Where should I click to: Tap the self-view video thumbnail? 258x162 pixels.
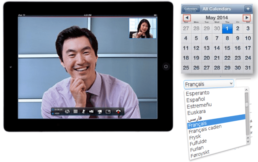click(141, 28)
